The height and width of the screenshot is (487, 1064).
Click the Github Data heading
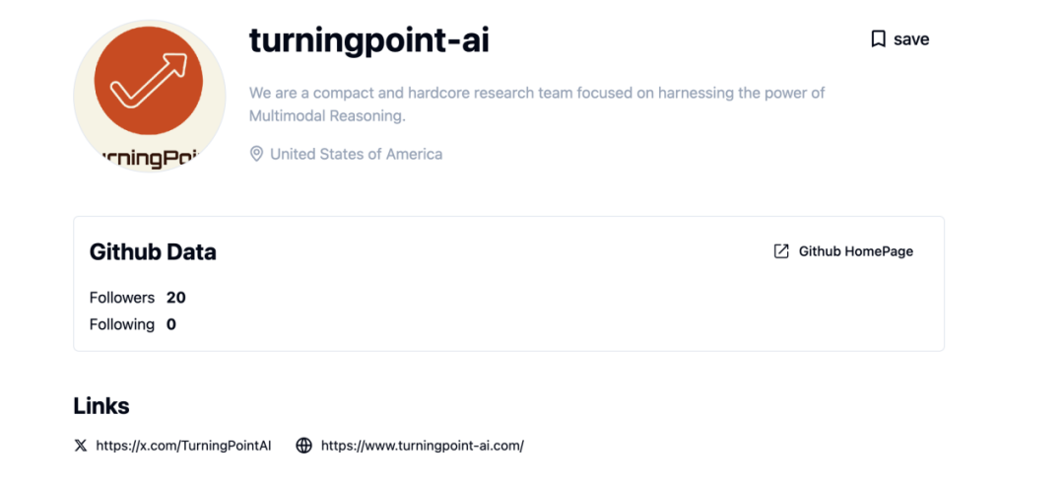pyautogui.click(x=153, y=252)
